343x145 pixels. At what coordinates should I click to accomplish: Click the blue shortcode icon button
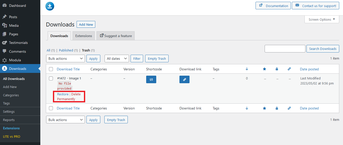(151, 79)
